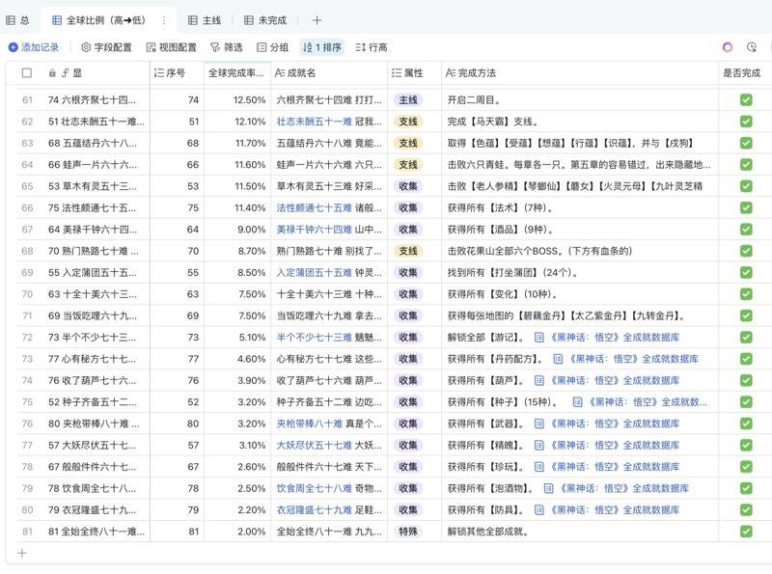772x574 pixels.
Task: Open the 主线 attribute tag in row 61
Action: 408,99
